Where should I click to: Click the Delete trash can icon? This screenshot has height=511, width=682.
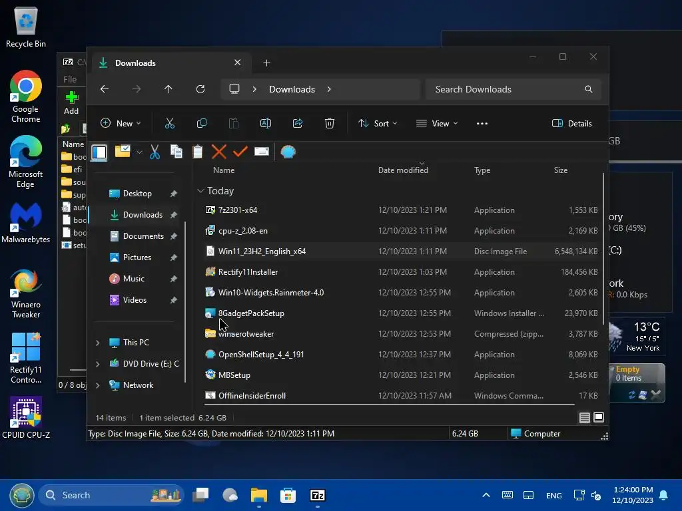(x=329, y=123)
